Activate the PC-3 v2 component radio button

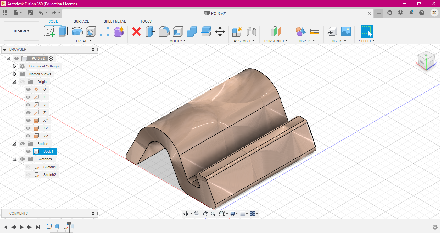click(51, 58)
